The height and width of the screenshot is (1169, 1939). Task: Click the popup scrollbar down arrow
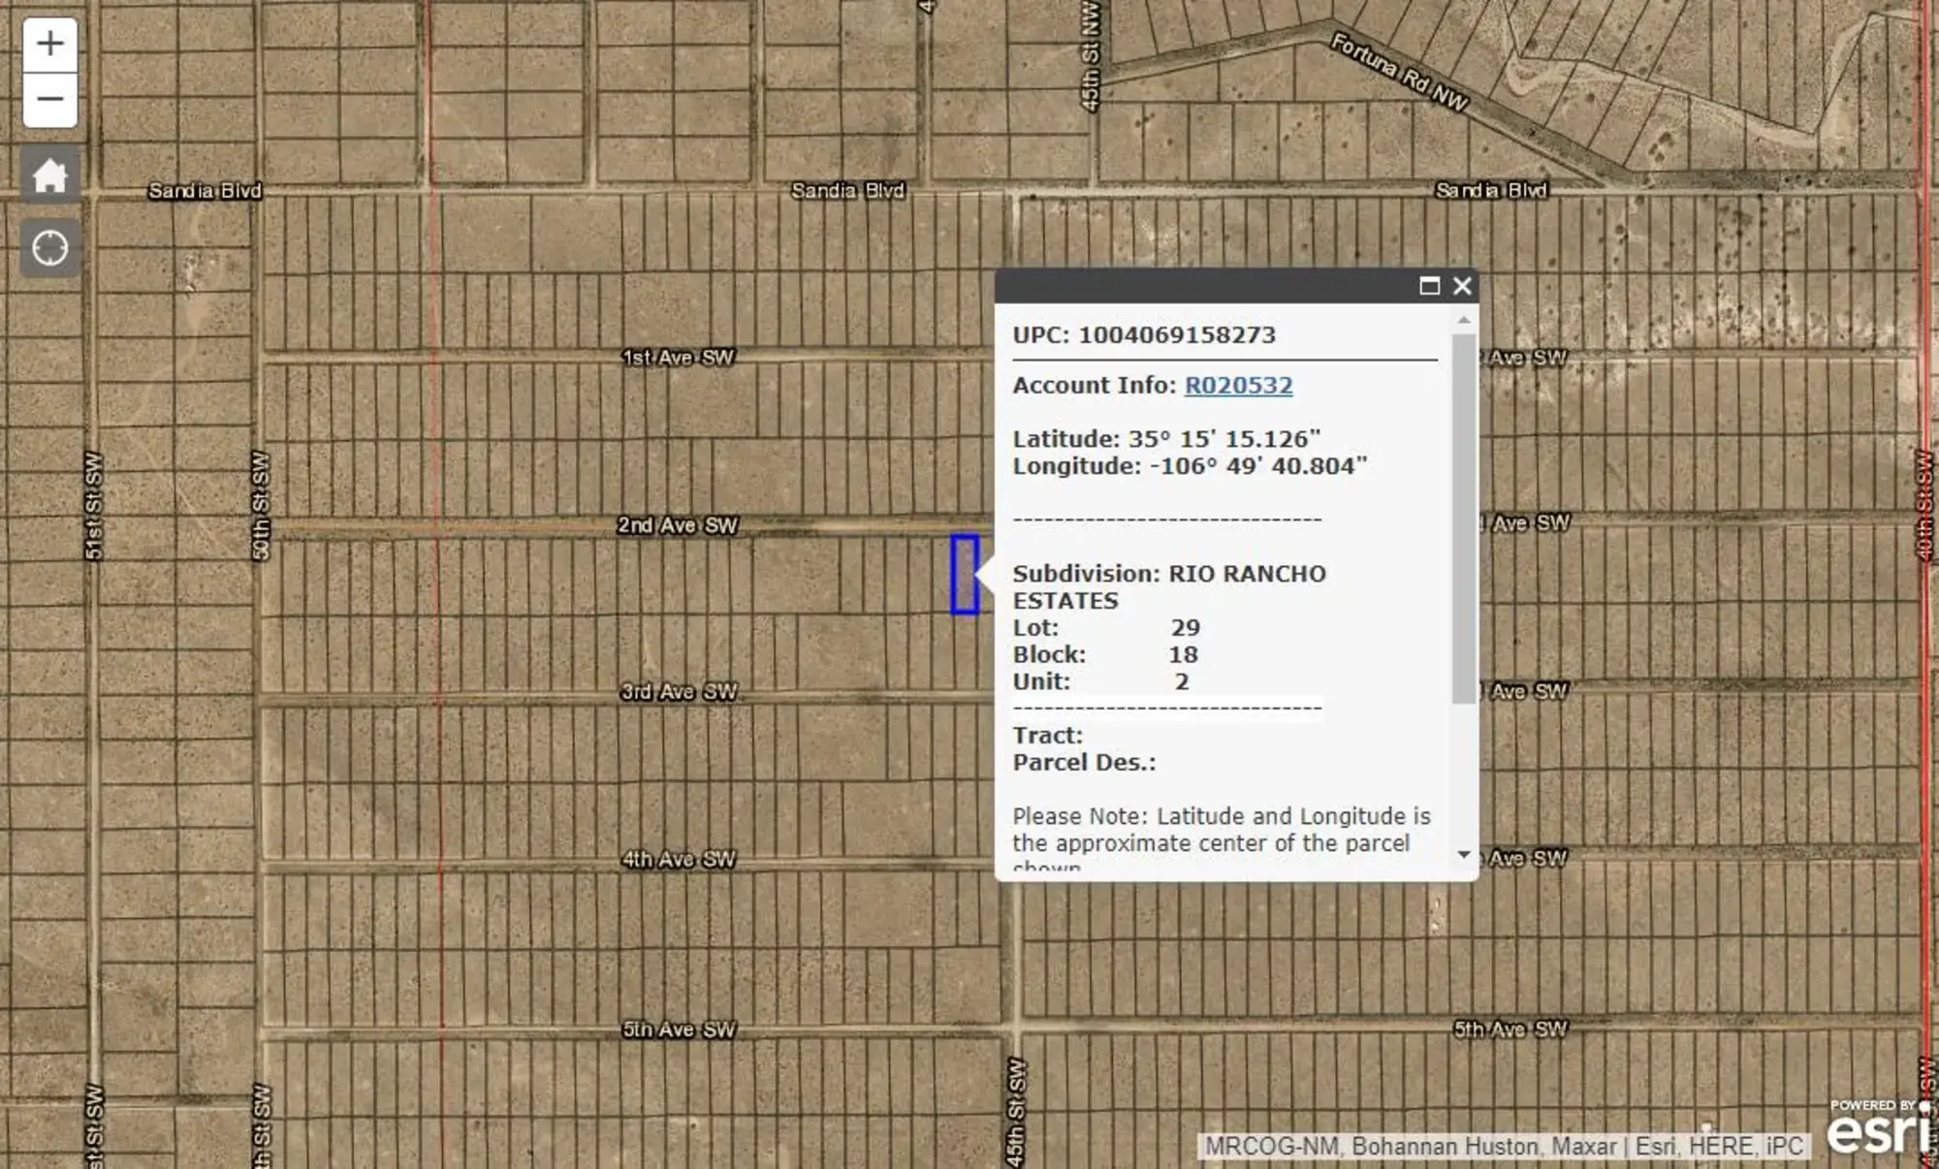pyautogui.click(x=1464, y=855)
